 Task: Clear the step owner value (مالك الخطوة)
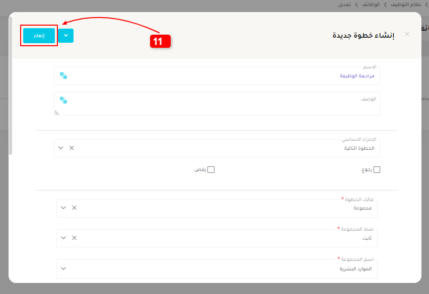(74, 208)
